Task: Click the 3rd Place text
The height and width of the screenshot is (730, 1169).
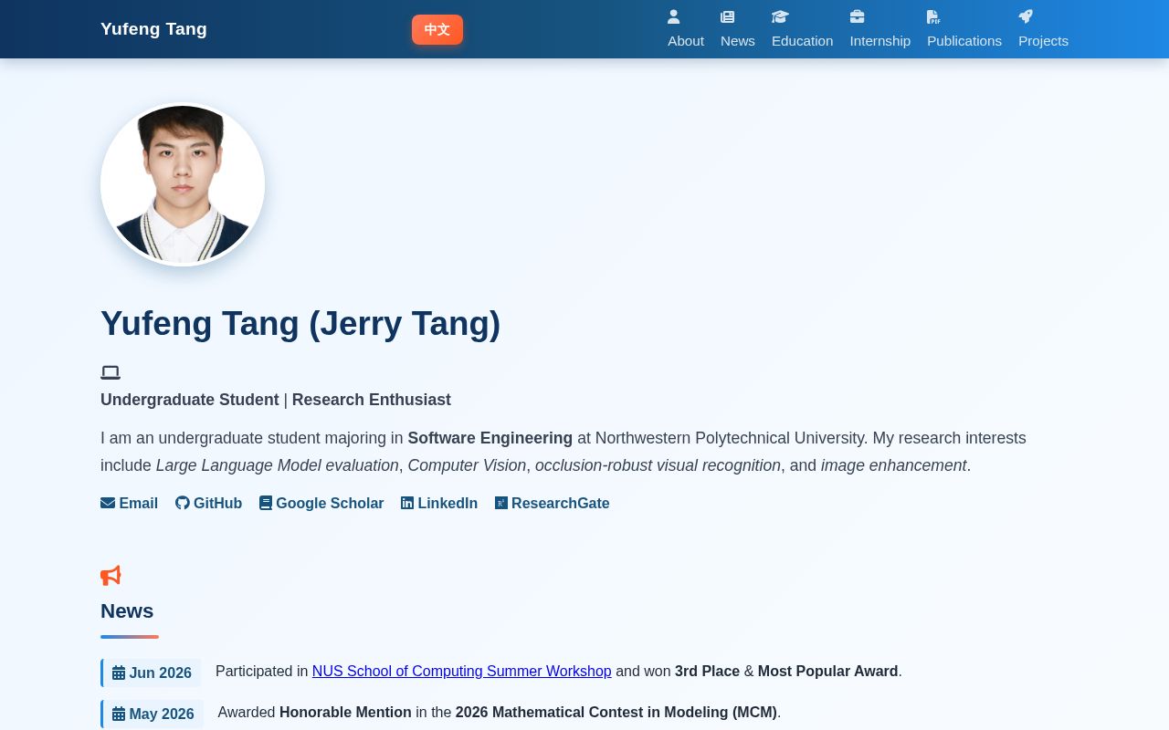Action: (x=707, y=672)
